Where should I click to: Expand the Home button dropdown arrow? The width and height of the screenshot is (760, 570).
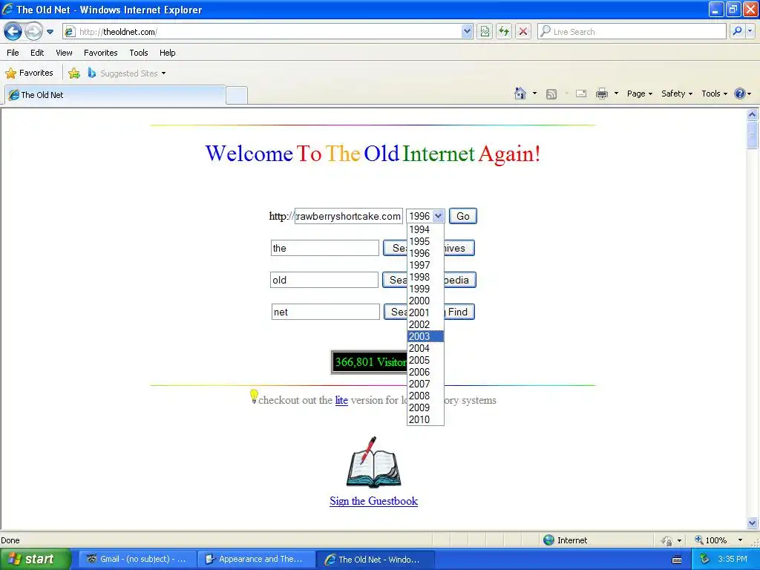534,94
